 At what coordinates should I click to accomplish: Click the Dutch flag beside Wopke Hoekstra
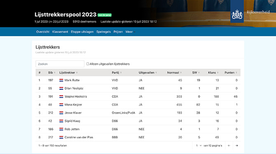click(x=61, y=97)
